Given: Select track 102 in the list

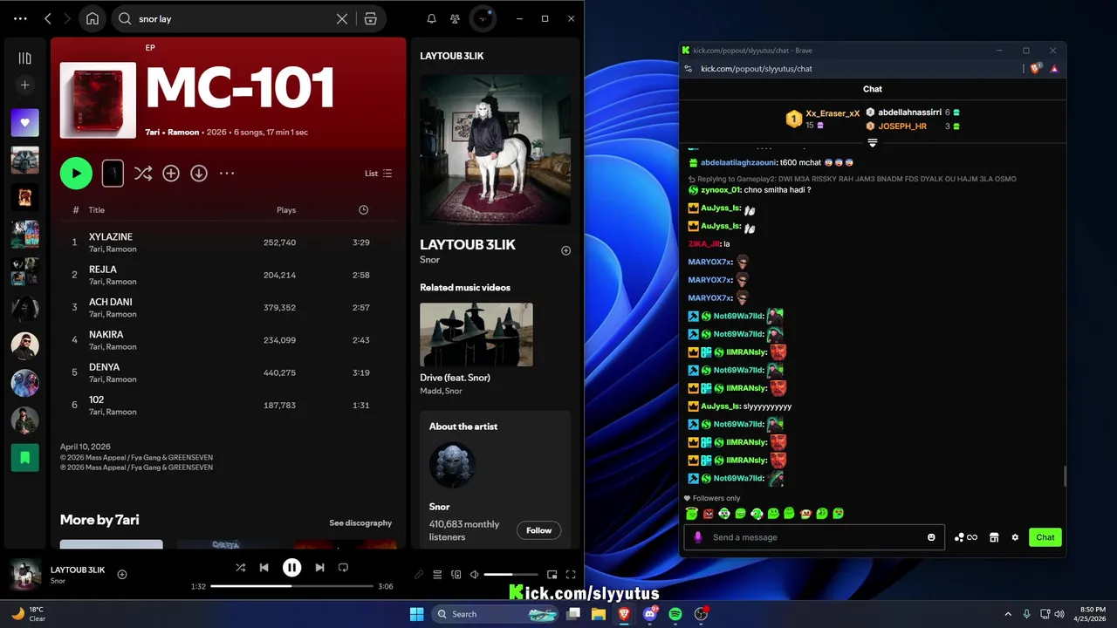Looking at the screenshot, I should pos(229,405).
